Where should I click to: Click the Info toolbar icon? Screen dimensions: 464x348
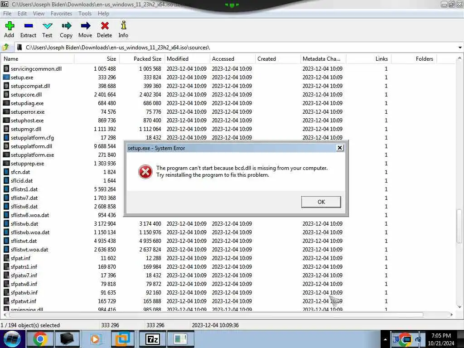(x=123, y=25)
